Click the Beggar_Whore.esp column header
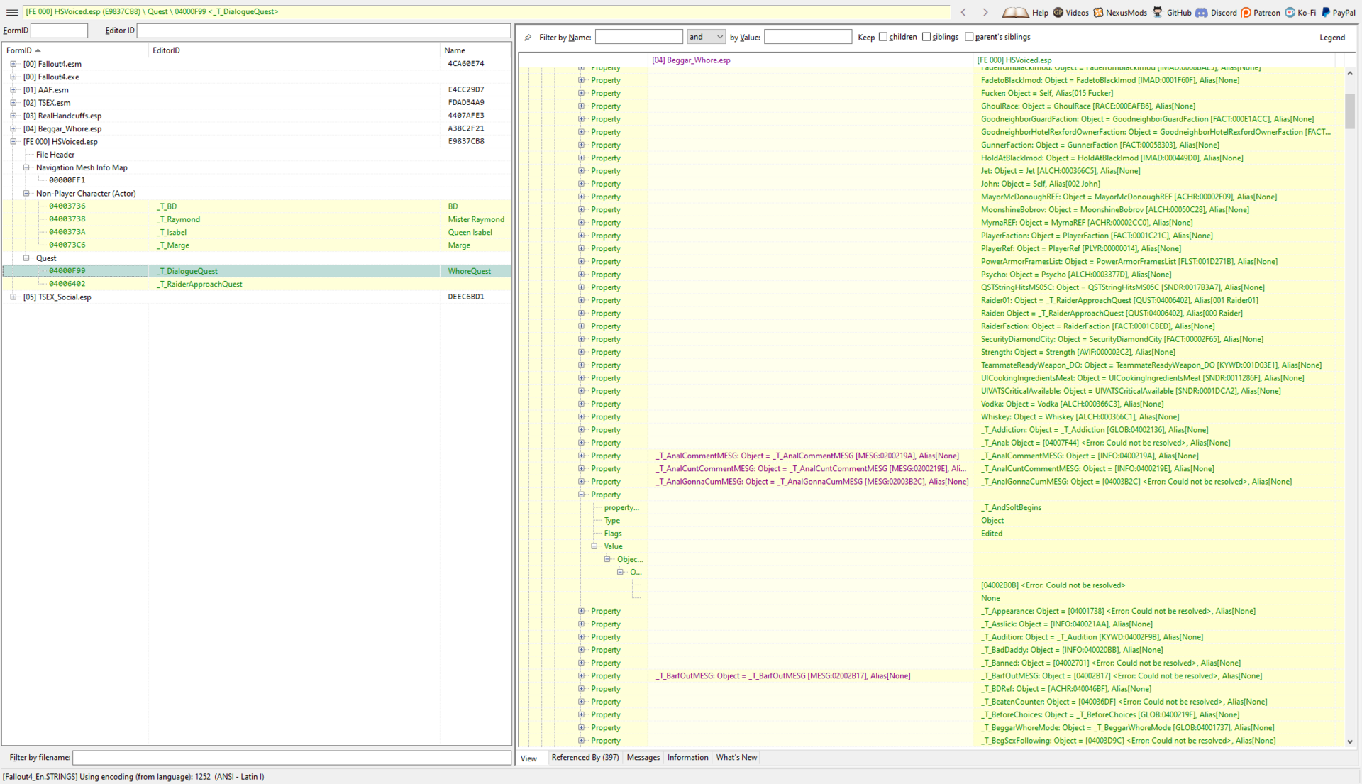Image resolution: width=1362 pixels, height=784 pixels. [810, 60]
